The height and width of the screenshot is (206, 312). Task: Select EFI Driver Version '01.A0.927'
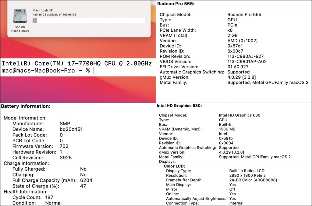click(238, 67)
